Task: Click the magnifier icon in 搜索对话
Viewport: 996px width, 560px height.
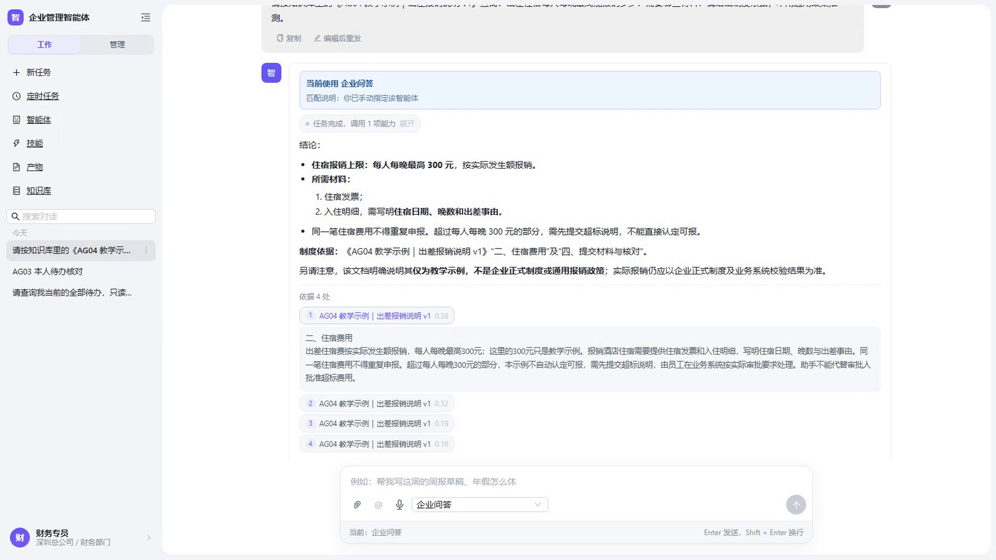Action: coord(16,217)
